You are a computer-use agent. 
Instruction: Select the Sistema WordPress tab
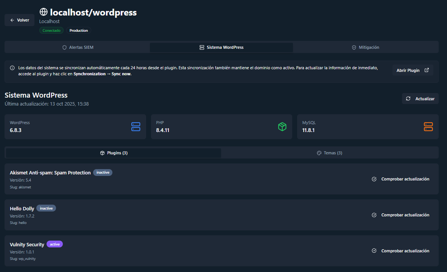click(221, 48)
